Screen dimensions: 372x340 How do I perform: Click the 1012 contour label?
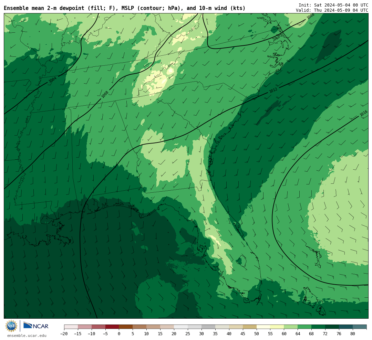pos(273,91)
